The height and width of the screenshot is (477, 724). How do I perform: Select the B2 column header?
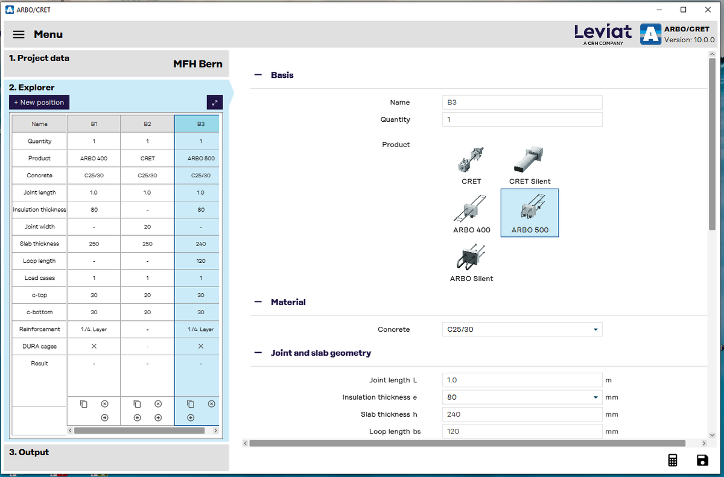pyautogui.click(x=147, y=124)
